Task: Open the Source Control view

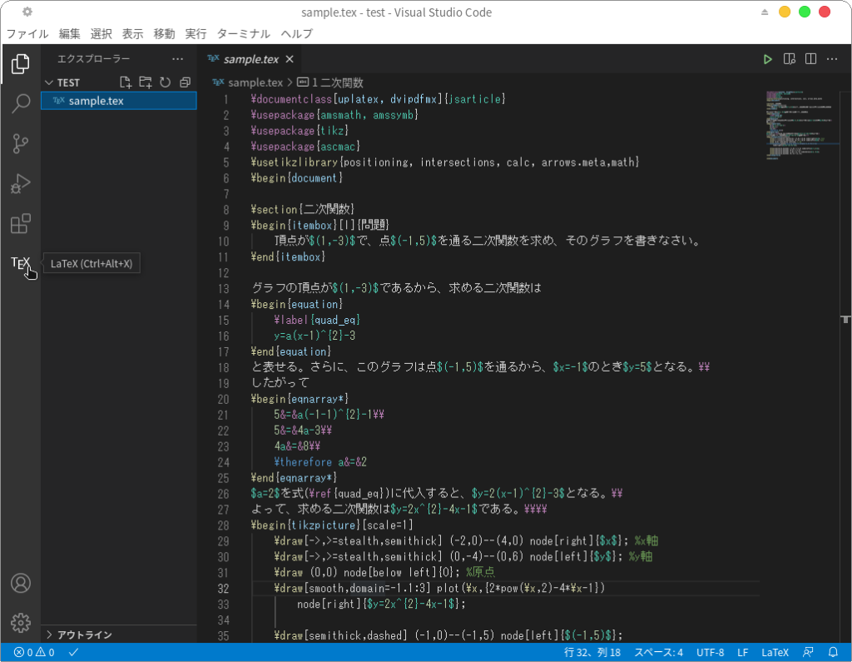Action: click(x=21, y=143)
